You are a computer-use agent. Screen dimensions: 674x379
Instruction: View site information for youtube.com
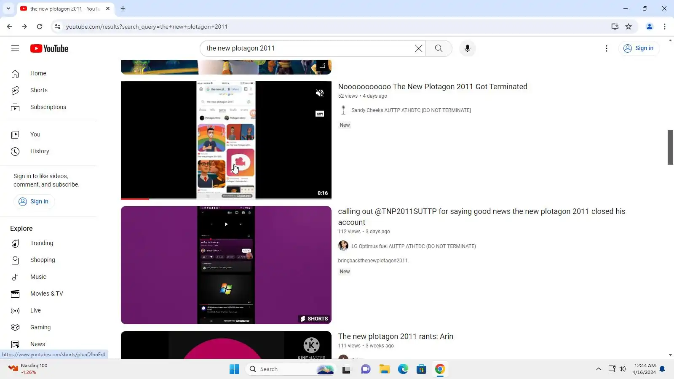pos(58,27)
